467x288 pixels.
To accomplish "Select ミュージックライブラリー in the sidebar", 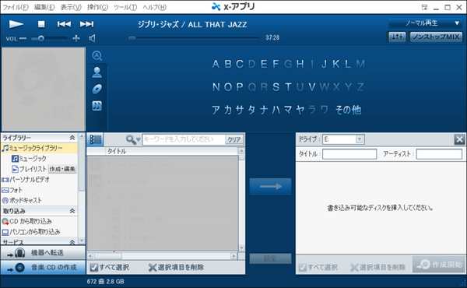I will coord(40,148).
